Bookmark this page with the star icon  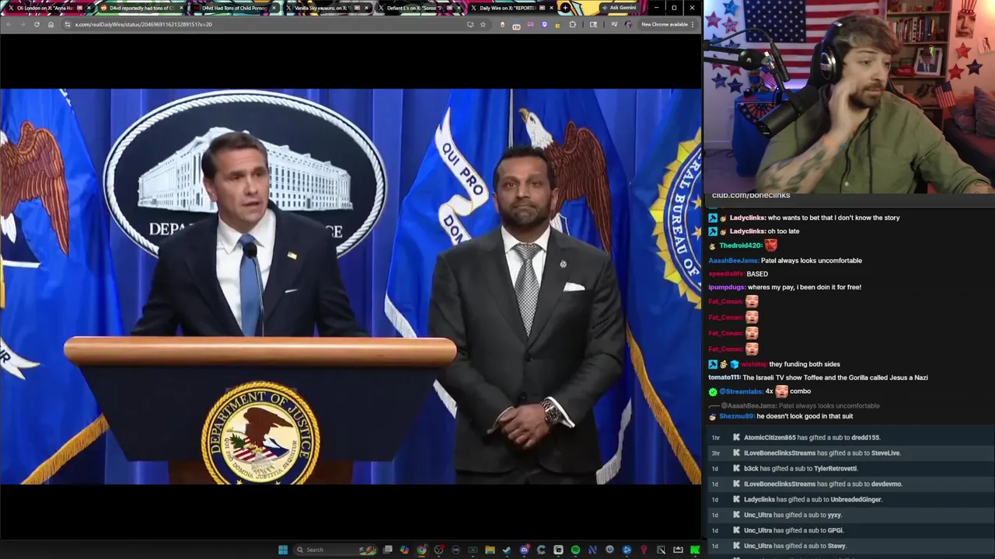483,24
